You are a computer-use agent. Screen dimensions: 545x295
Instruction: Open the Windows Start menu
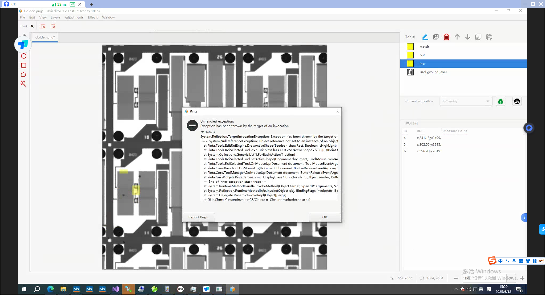point(24,289)
